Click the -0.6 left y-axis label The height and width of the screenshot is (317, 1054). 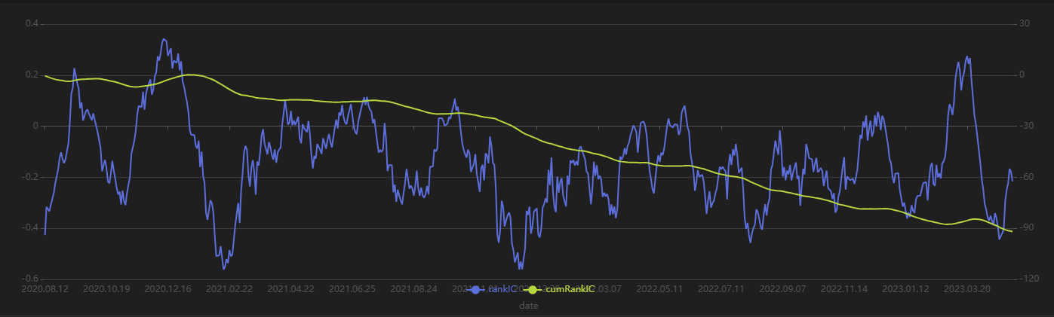(x=30, y=279)
